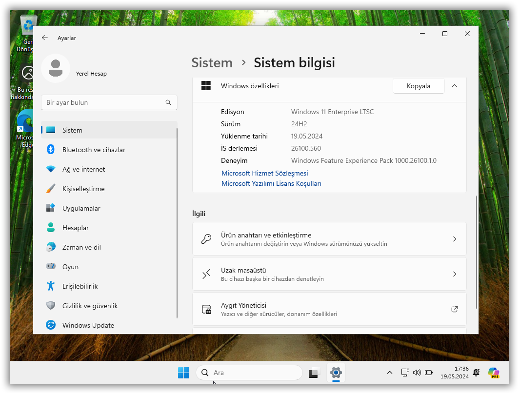Click the Yerel Hesap profile avatar
Screen dimensions: 519x394
pos(56,68)
